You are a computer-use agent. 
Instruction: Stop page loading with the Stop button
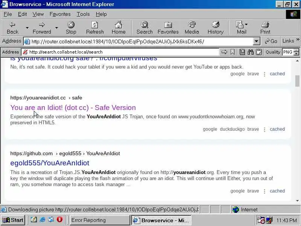(x=71, y=28)
